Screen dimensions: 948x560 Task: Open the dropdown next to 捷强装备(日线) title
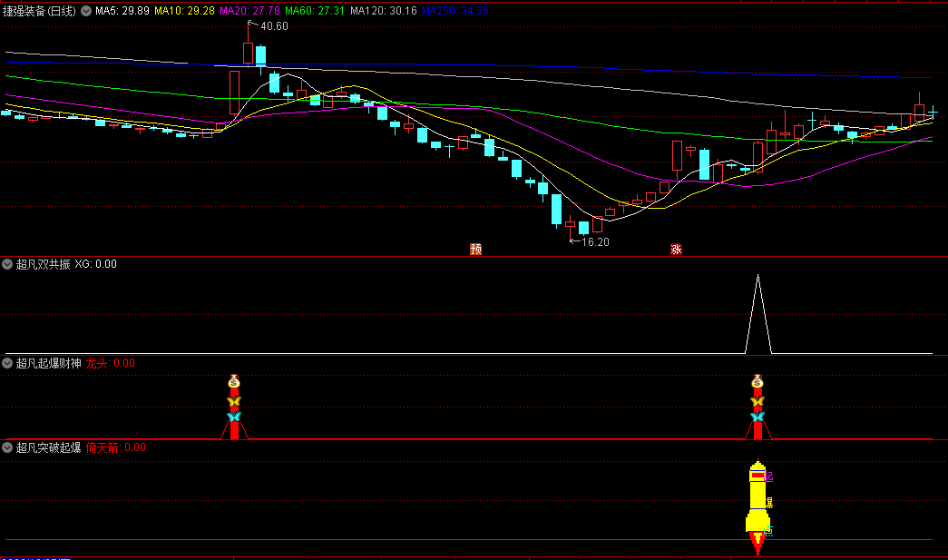86,11
